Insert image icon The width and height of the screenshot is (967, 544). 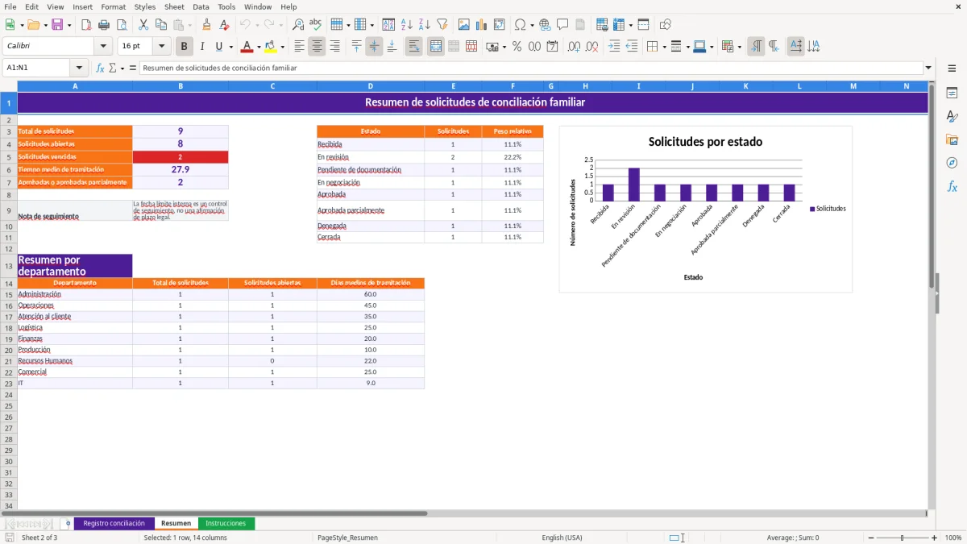(464, 25)
